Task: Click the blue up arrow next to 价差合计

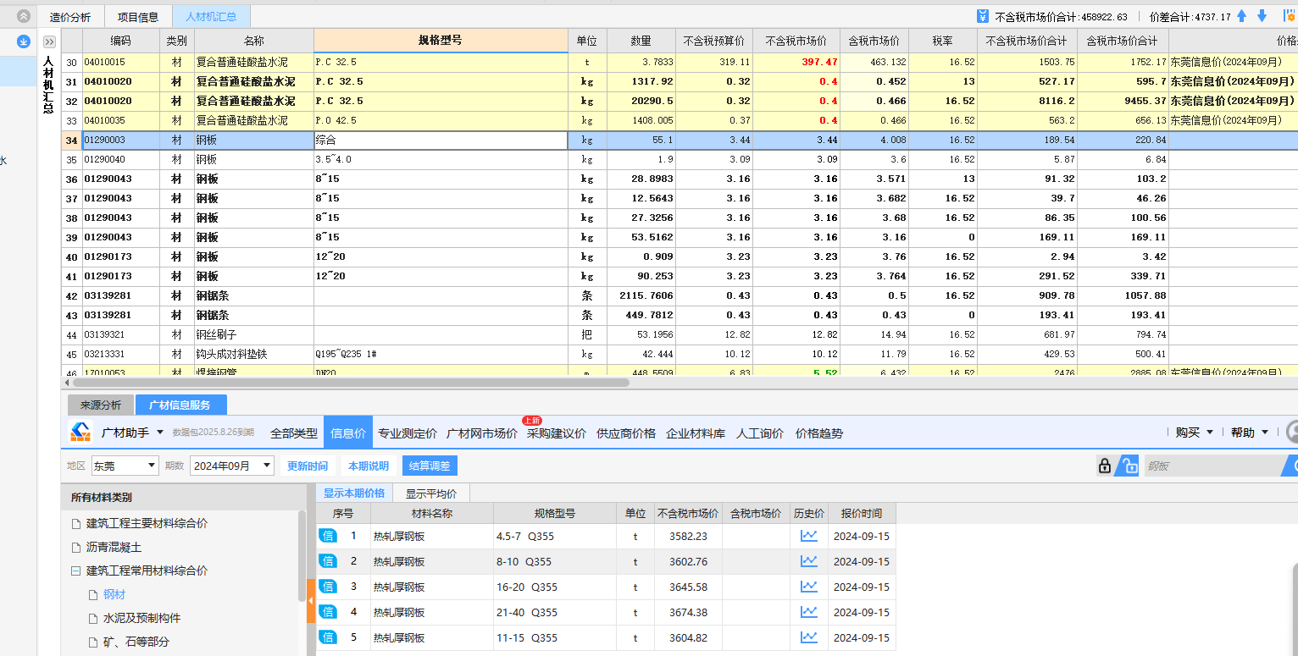Action: (1242, 16)
